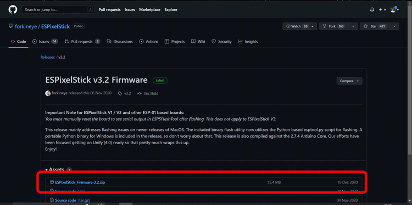Click the 15.4 MB file size
Viewport: 412px width, 205px height.
point(274,182)
